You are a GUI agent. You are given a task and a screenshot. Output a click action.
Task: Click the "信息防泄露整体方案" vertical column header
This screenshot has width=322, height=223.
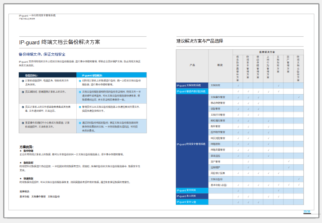point(238,68)
